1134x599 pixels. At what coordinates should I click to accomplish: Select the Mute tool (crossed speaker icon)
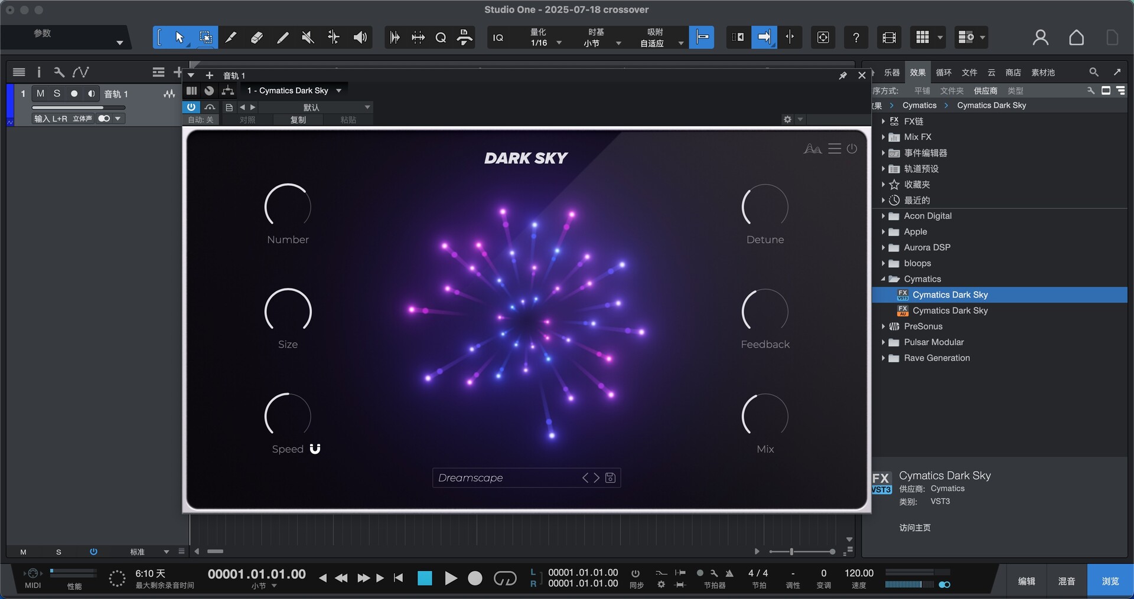307,37
